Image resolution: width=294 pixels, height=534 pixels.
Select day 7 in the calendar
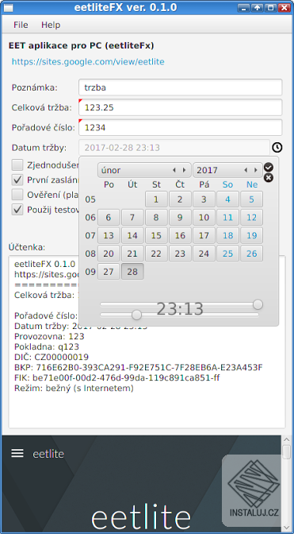(132, 217)
